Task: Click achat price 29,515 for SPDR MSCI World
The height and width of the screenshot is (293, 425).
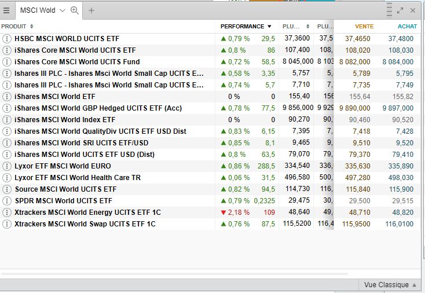Action: (403, 201)
